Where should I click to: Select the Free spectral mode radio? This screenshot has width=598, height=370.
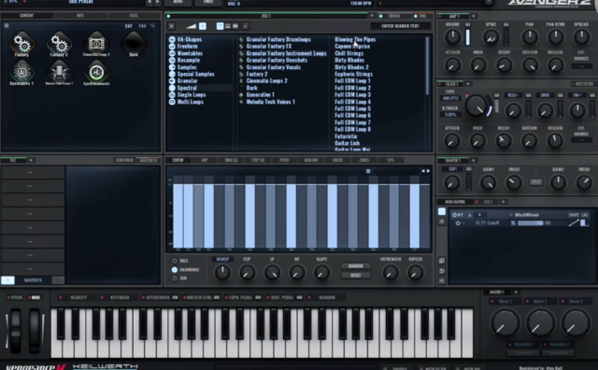coord(175,261)
